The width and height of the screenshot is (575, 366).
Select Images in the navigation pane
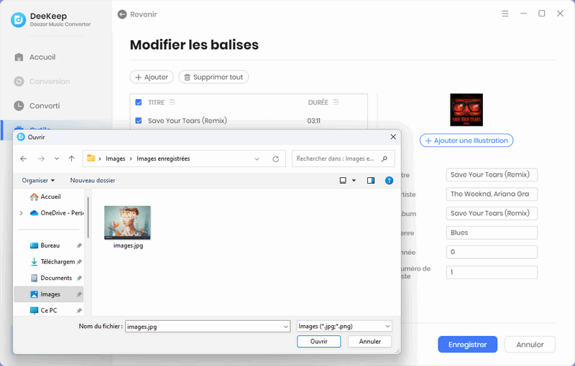tap(49, 294)
